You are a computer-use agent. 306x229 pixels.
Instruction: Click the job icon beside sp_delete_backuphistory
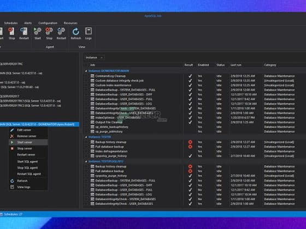pos(92,127)
